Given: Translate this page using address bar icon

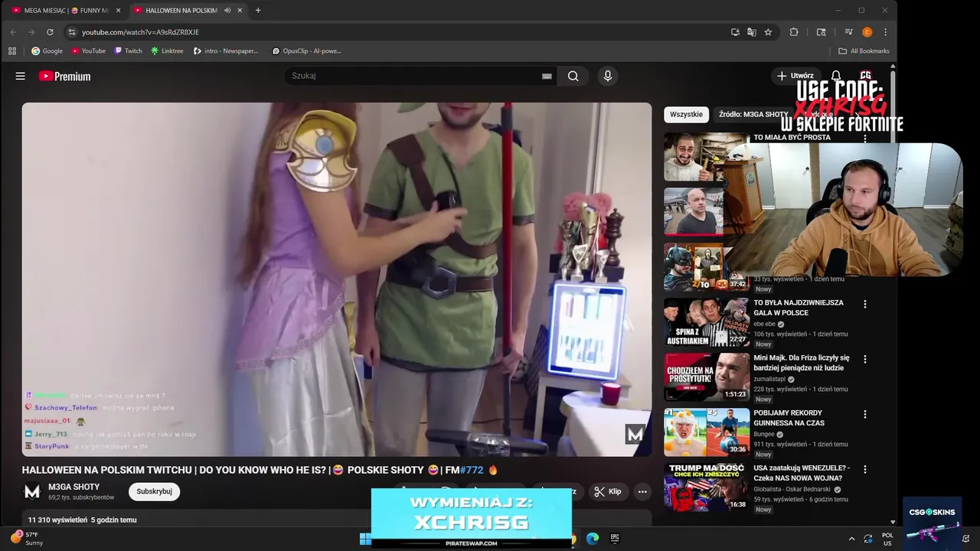Looking at the screenshot, I should [x=751, y=32].
